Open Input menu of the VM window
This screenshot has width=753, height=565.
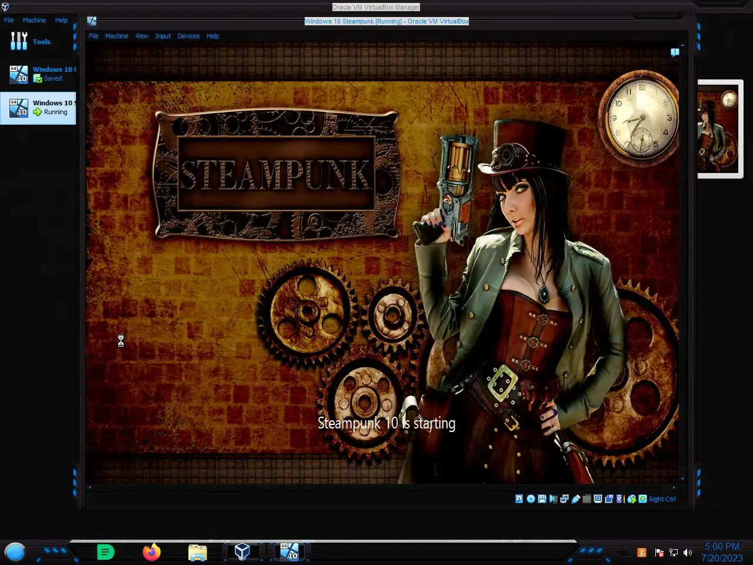[163, 36]
